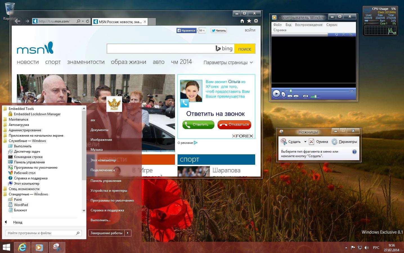Open Action Center flag in tray
The height and width of the screenshot is (253, 404).
pos(353,248)
